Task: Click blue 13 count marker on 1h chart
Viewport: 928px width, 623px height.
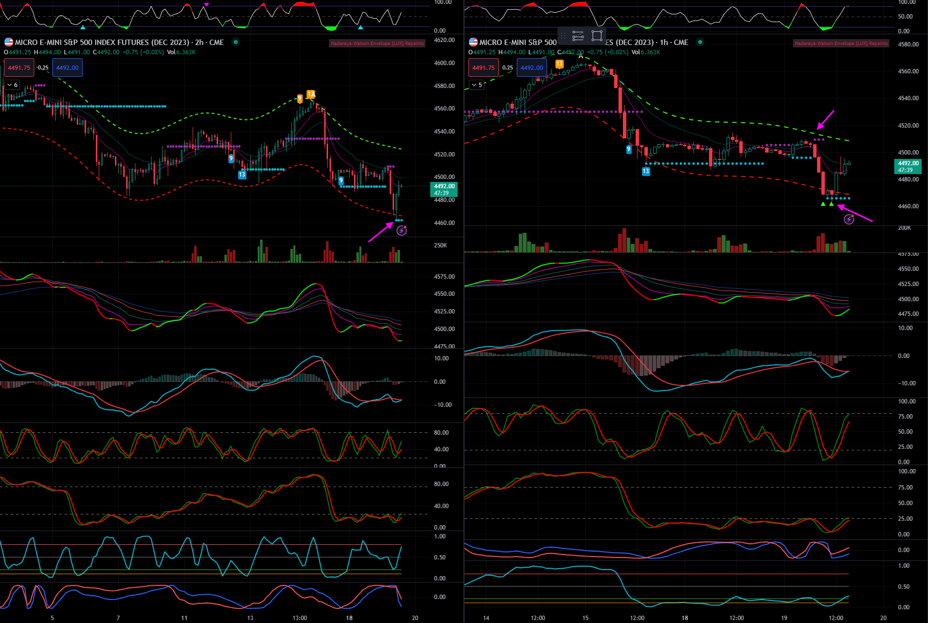Action: (x=646, y=171)
